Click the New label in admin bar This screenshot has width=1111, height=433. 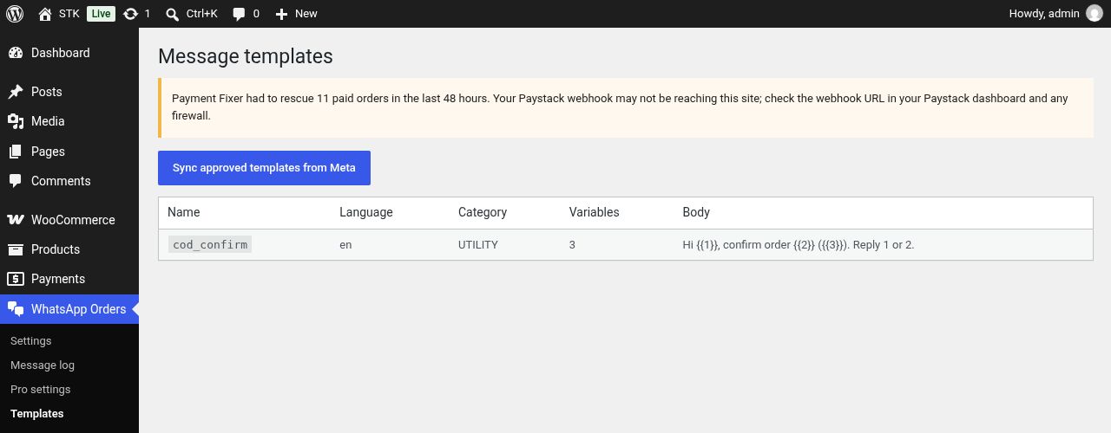[306, 14]
